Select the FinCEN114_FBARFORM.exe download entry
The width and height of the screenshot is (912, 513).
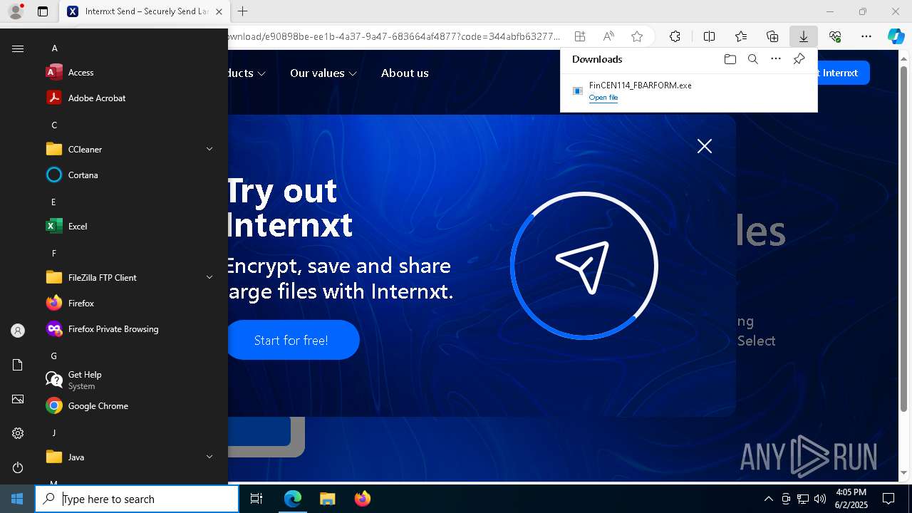[688, 91]
